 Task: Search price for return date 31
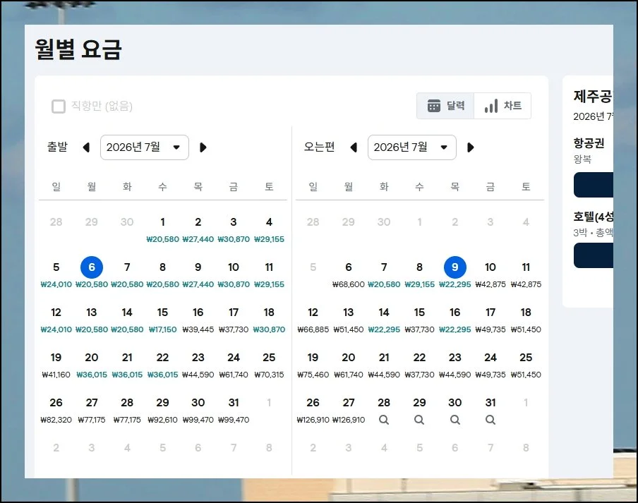pyautogui.click(x=490, y=420)
